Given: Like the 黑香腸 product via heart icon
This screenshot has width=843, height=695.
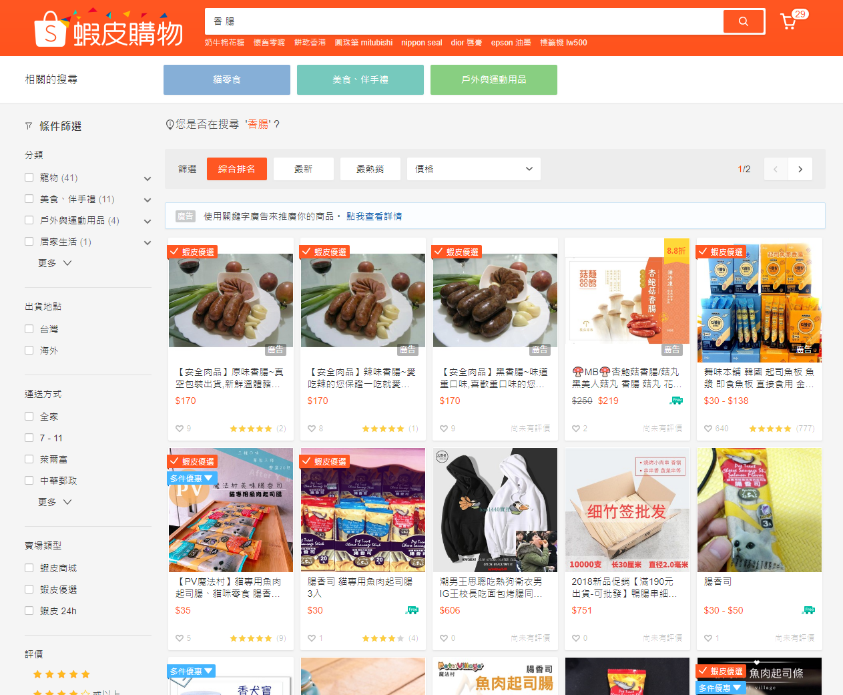Looking at the screenshot, I should coord(443,429).
